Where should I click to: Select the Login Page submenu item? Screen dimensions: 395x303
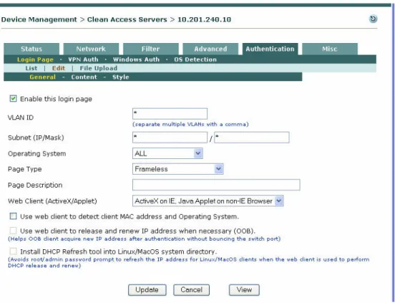pyautogui.click(x=35, y=59)
